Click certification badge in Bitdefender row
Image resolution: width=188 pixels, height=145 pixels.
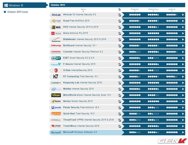[120, 39]
